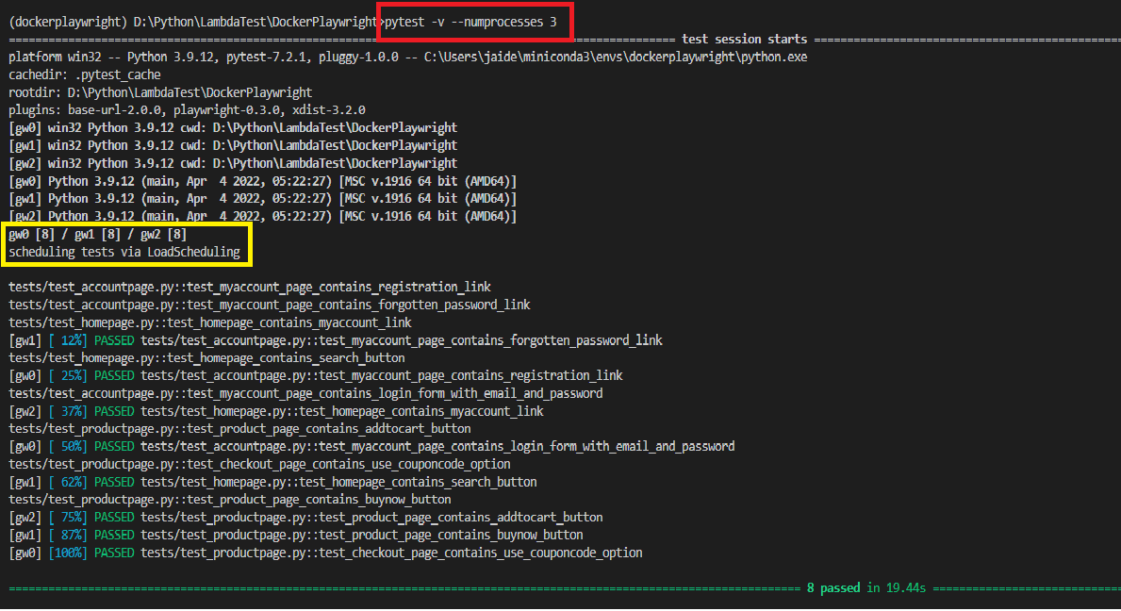Click the '[gw1] win32 Python 3.9.12 cwd' line
The width and height of the screenshot is (1121, 611).
233,146
